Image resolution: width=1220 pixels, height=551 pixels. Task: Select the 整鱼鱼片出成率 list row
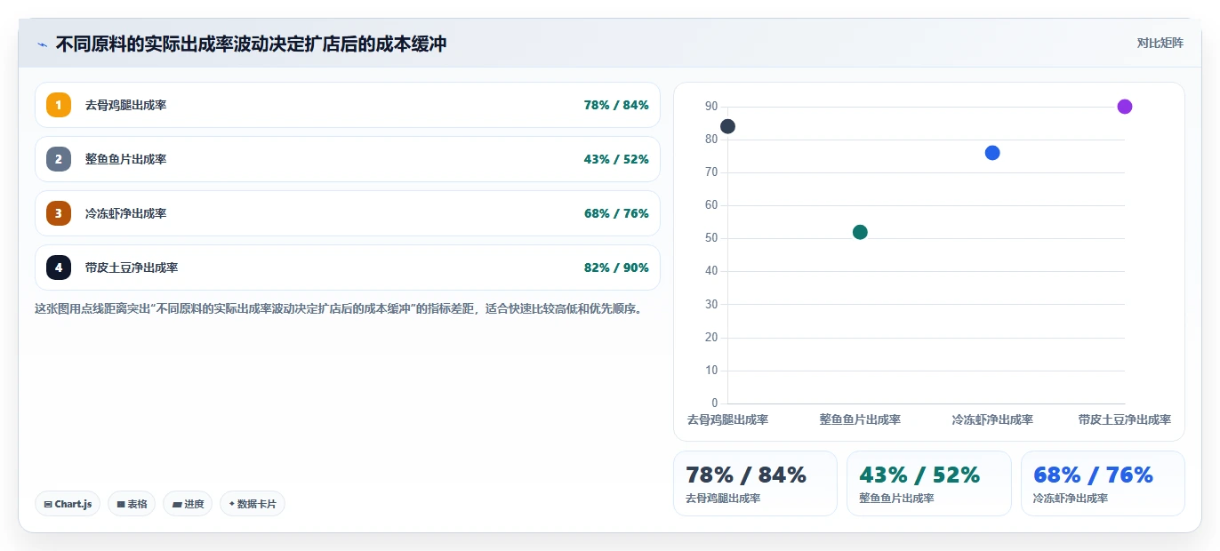click(348, 159)
